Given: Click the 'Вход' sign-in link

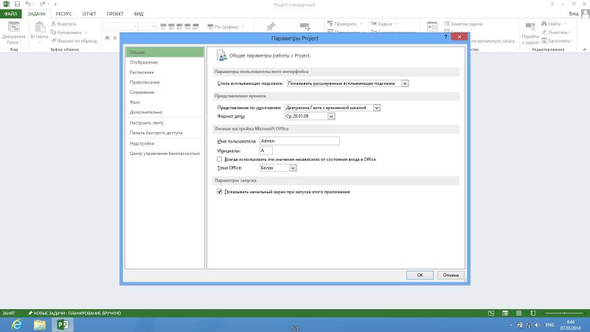Looking at the screenshot, I should (574, 13).
